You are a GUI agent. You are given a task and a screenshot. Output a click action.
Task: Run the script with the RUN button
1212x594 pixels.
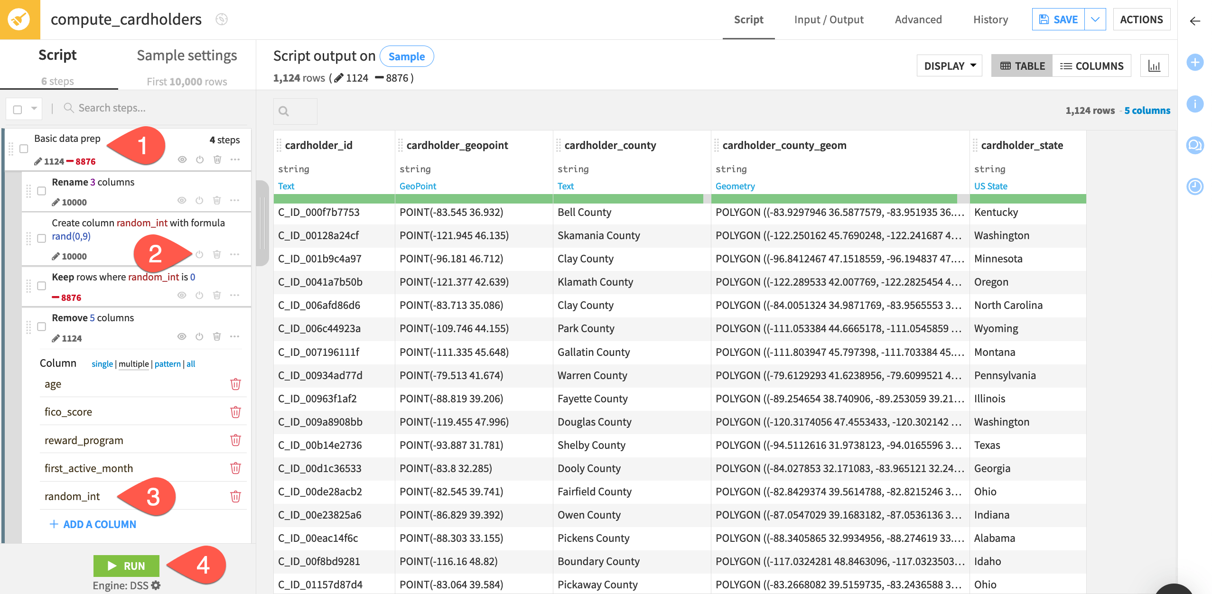126,566
